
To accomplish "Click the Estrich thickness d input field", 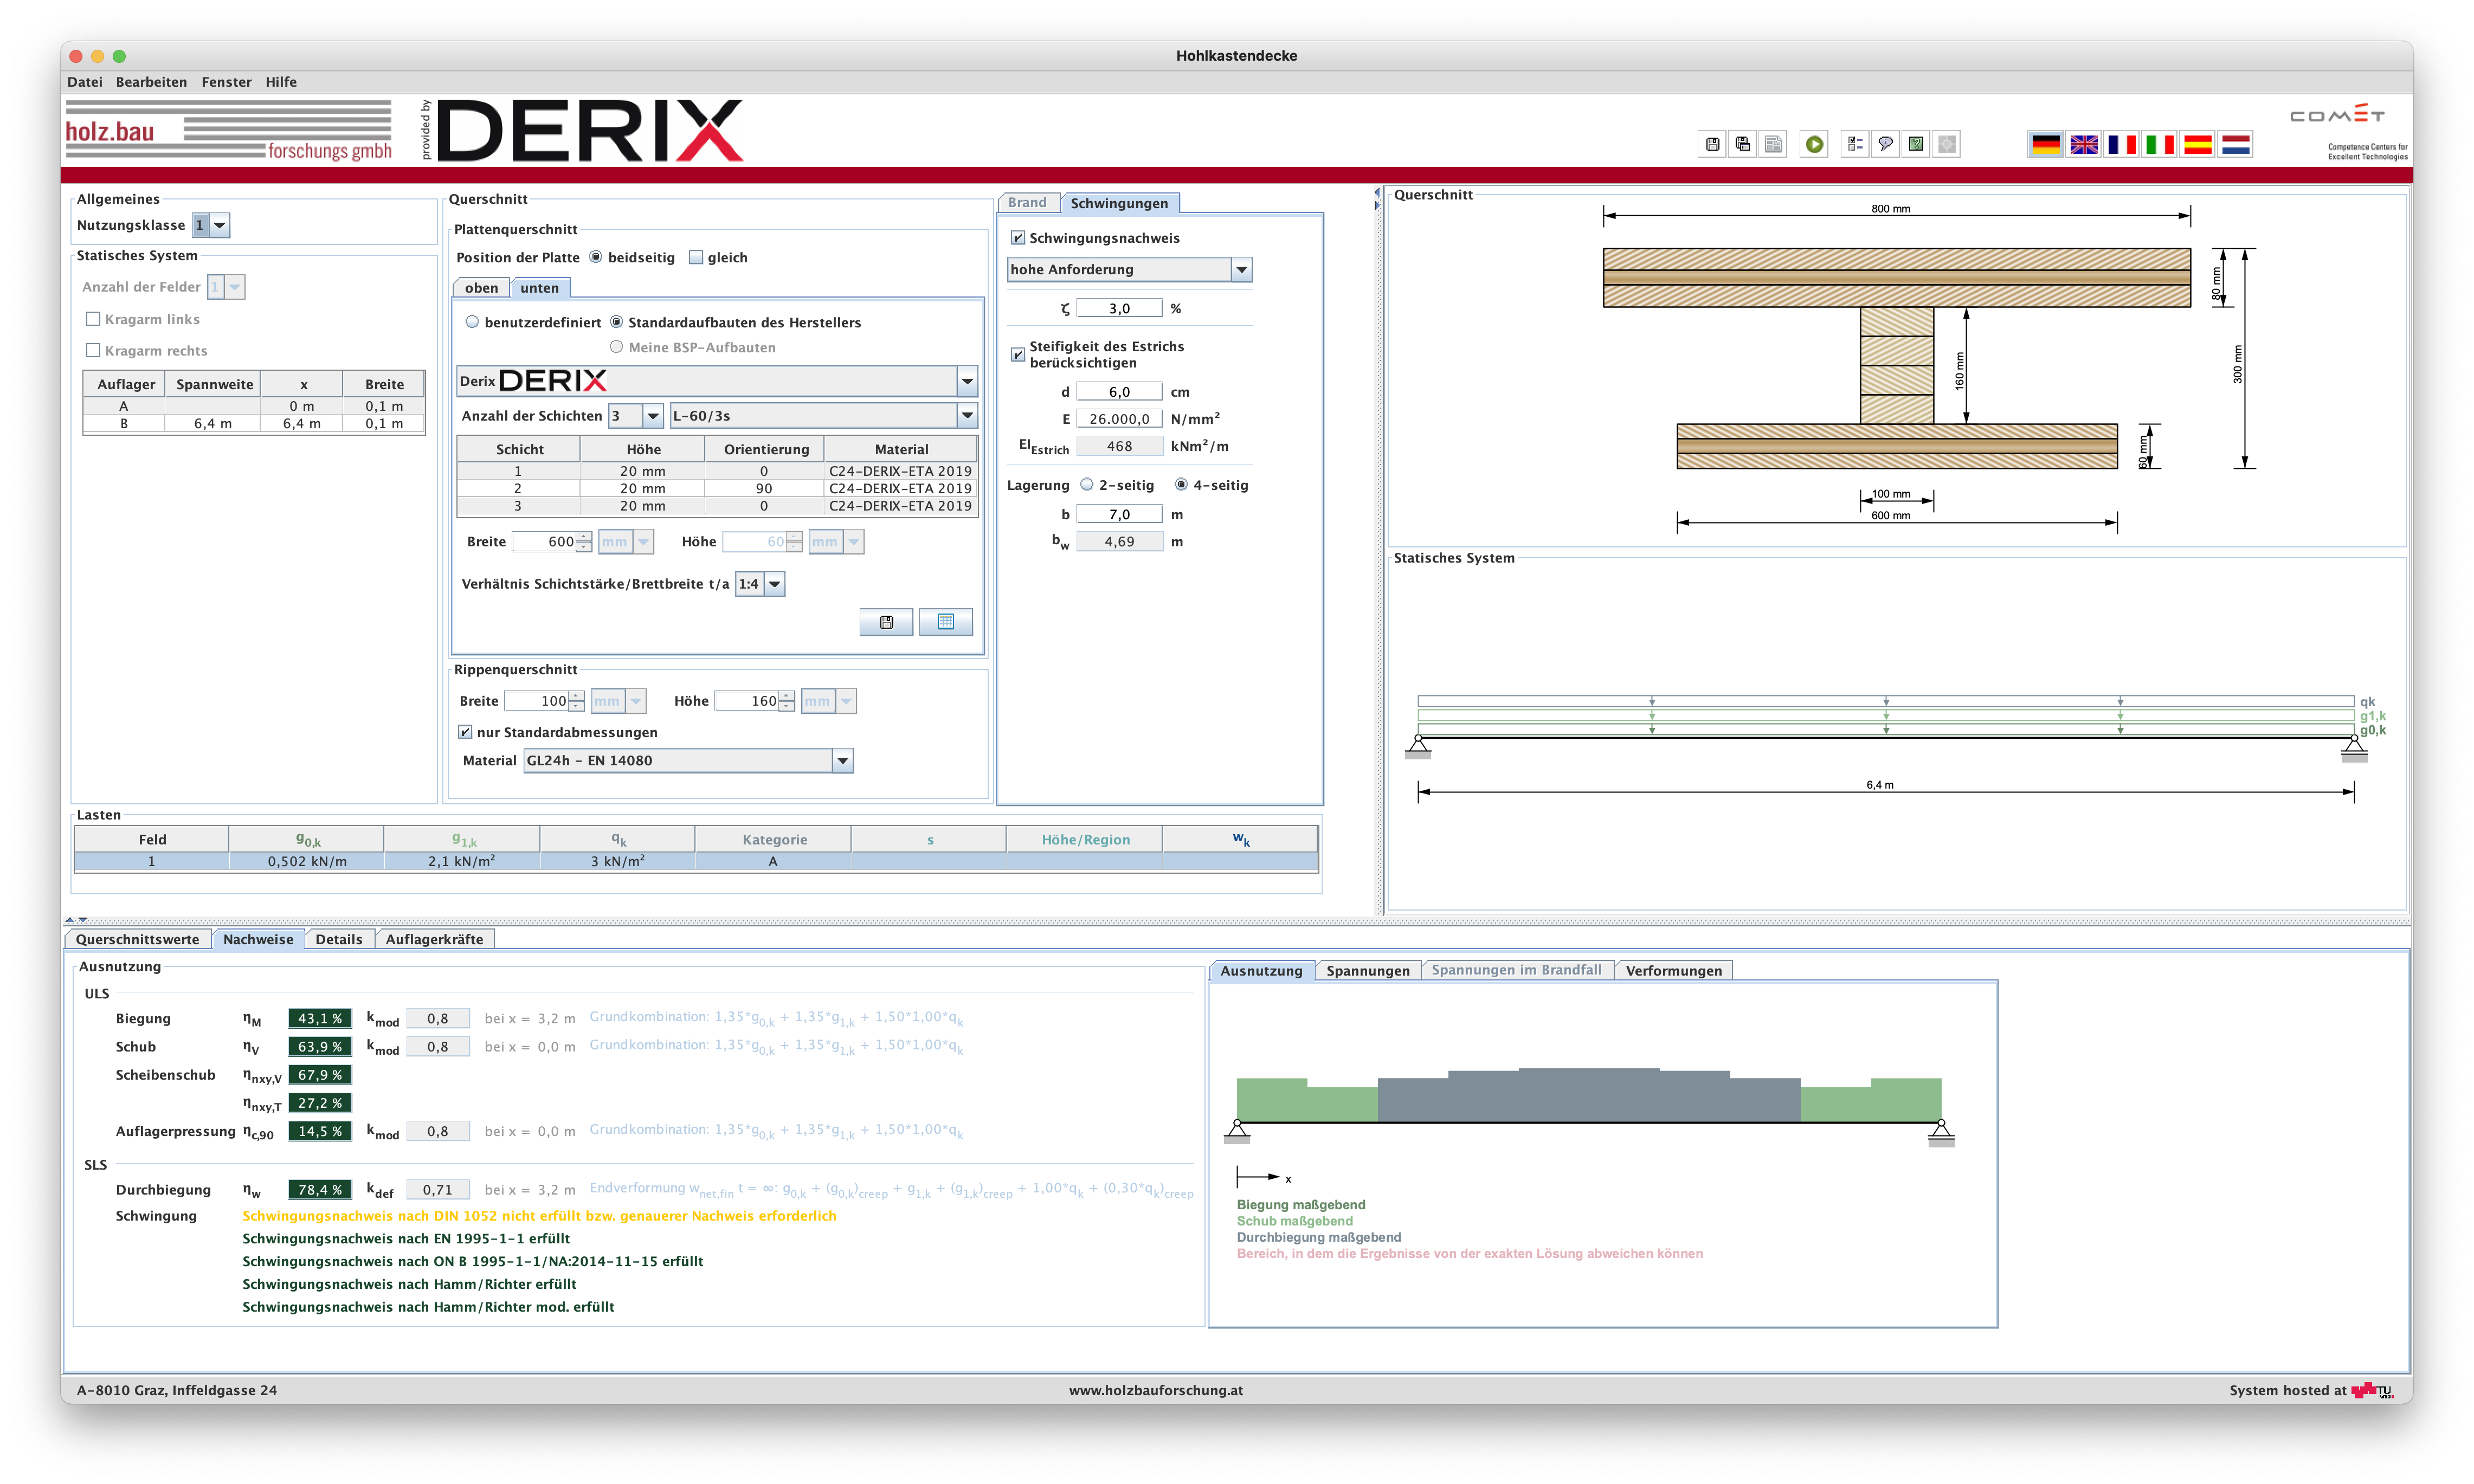I will click(1118, 392).
